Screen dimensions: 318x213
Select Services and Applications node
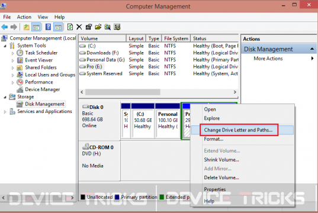(x=44, y=111)
